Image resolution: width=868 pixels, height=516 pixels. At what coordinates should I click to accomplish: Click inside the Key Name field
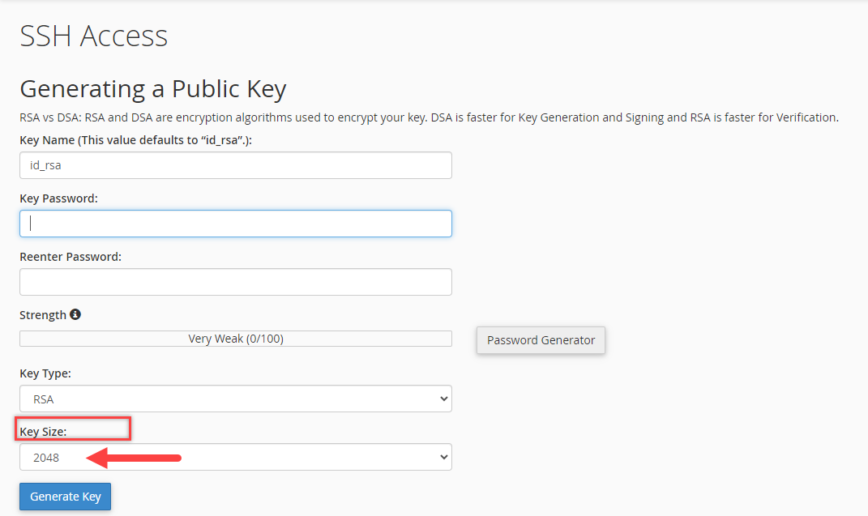coord(235,165)
